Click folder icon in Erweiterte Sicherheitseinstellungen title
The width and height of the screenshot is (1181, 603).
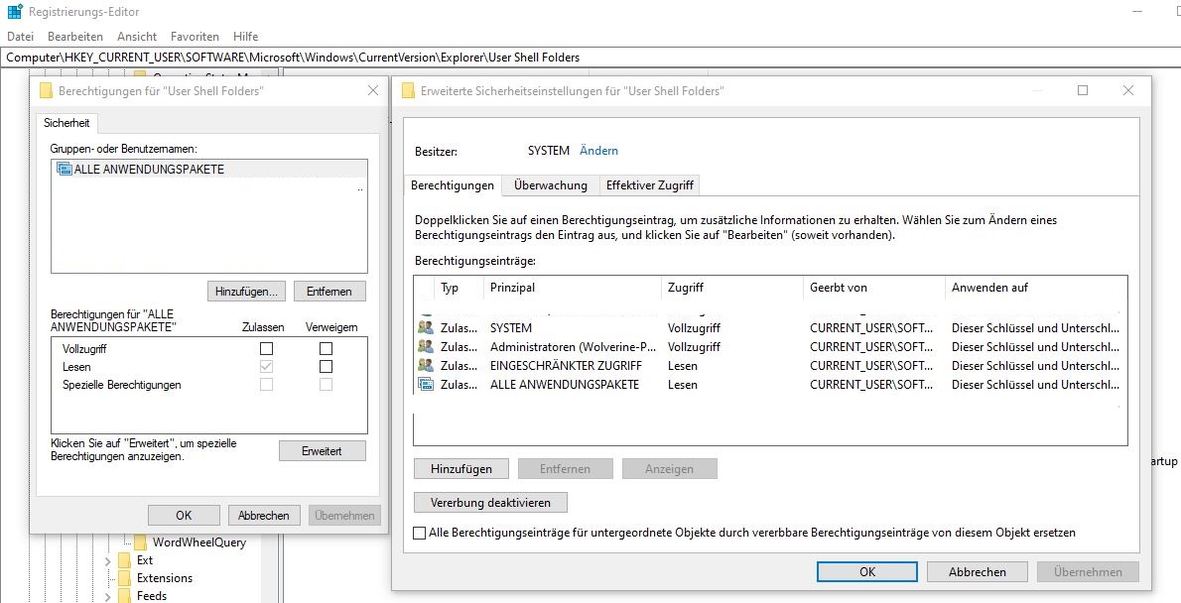pos(408,91)
